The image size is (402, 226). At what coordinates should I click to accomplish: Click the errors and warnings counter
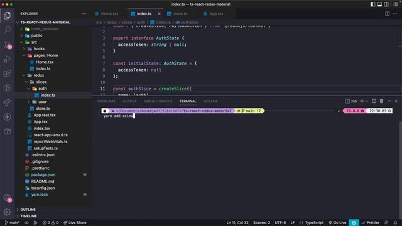[x=50, y=223]
